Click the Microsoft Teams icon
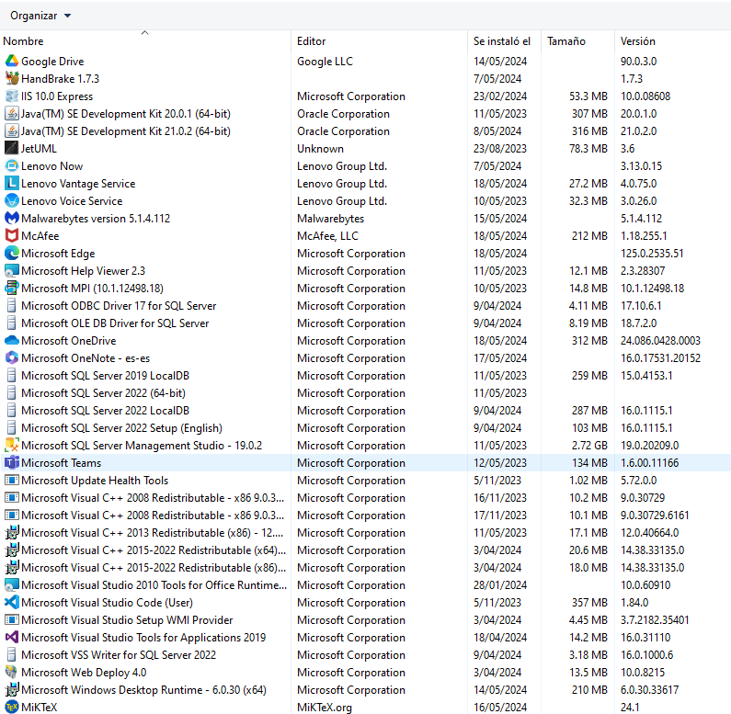 click(12, 463)
